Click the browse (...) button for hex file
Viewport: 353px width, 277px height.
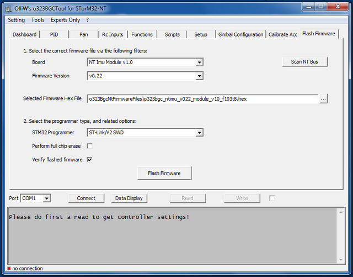coord(324,99)
